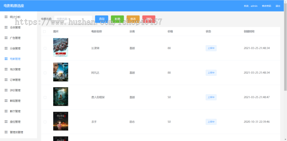Click the movie name 杀手
Image resolution: width=287 pixels, height=141 pixels.
[94, 122]
